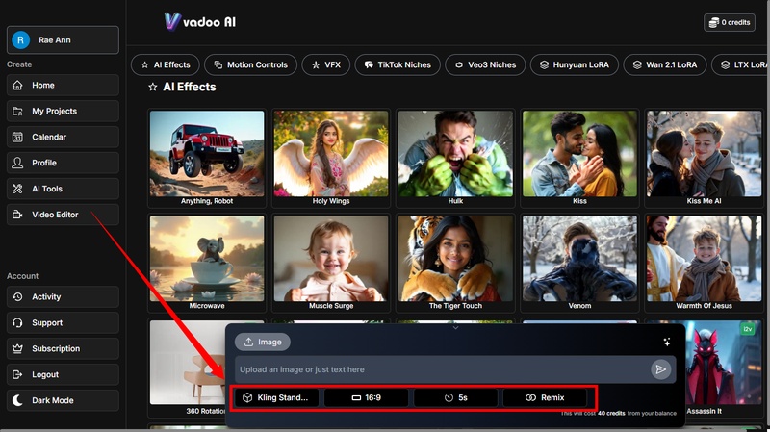Image resolution: width=770 pixels, height=432 pixels.
Task: Click the Logout exit icon
Action: pos(17,374)
